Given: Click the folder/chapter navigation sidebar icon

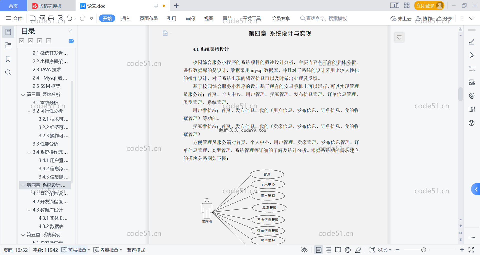Looking at the screenshot, I should 8,45.
